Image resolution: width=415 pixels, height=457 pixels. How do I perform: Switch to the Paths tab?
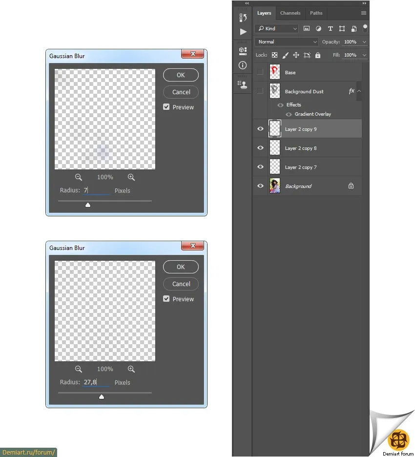[316, 13]
